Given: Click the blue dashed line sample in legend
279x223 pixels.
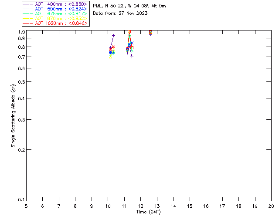Looking at the screenshot, I should (x=27, y=9).
